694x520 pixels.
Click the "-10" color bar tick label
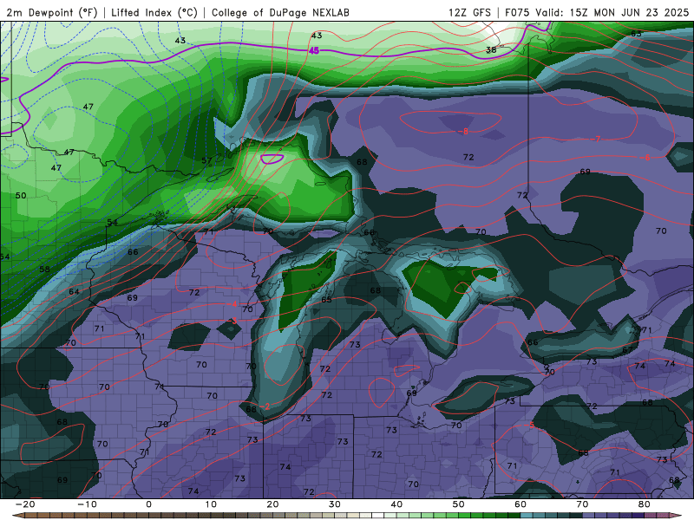[x=87, y=504]
